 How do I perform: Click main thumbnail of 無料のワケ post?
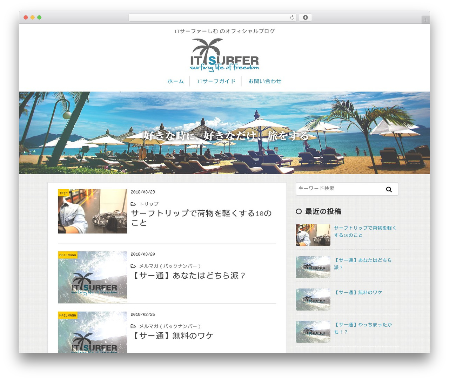[x=93, y=332]
